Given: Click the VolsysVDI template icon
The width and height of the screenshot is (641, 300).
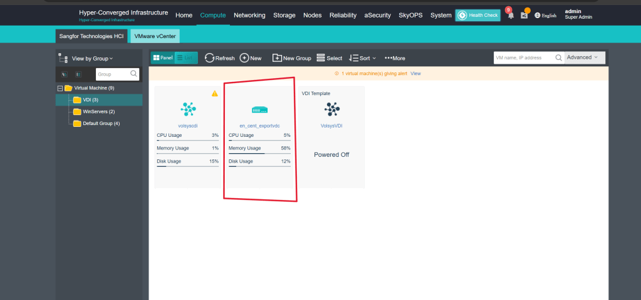Looking at the screenshot, I should [x=331, y=110].
